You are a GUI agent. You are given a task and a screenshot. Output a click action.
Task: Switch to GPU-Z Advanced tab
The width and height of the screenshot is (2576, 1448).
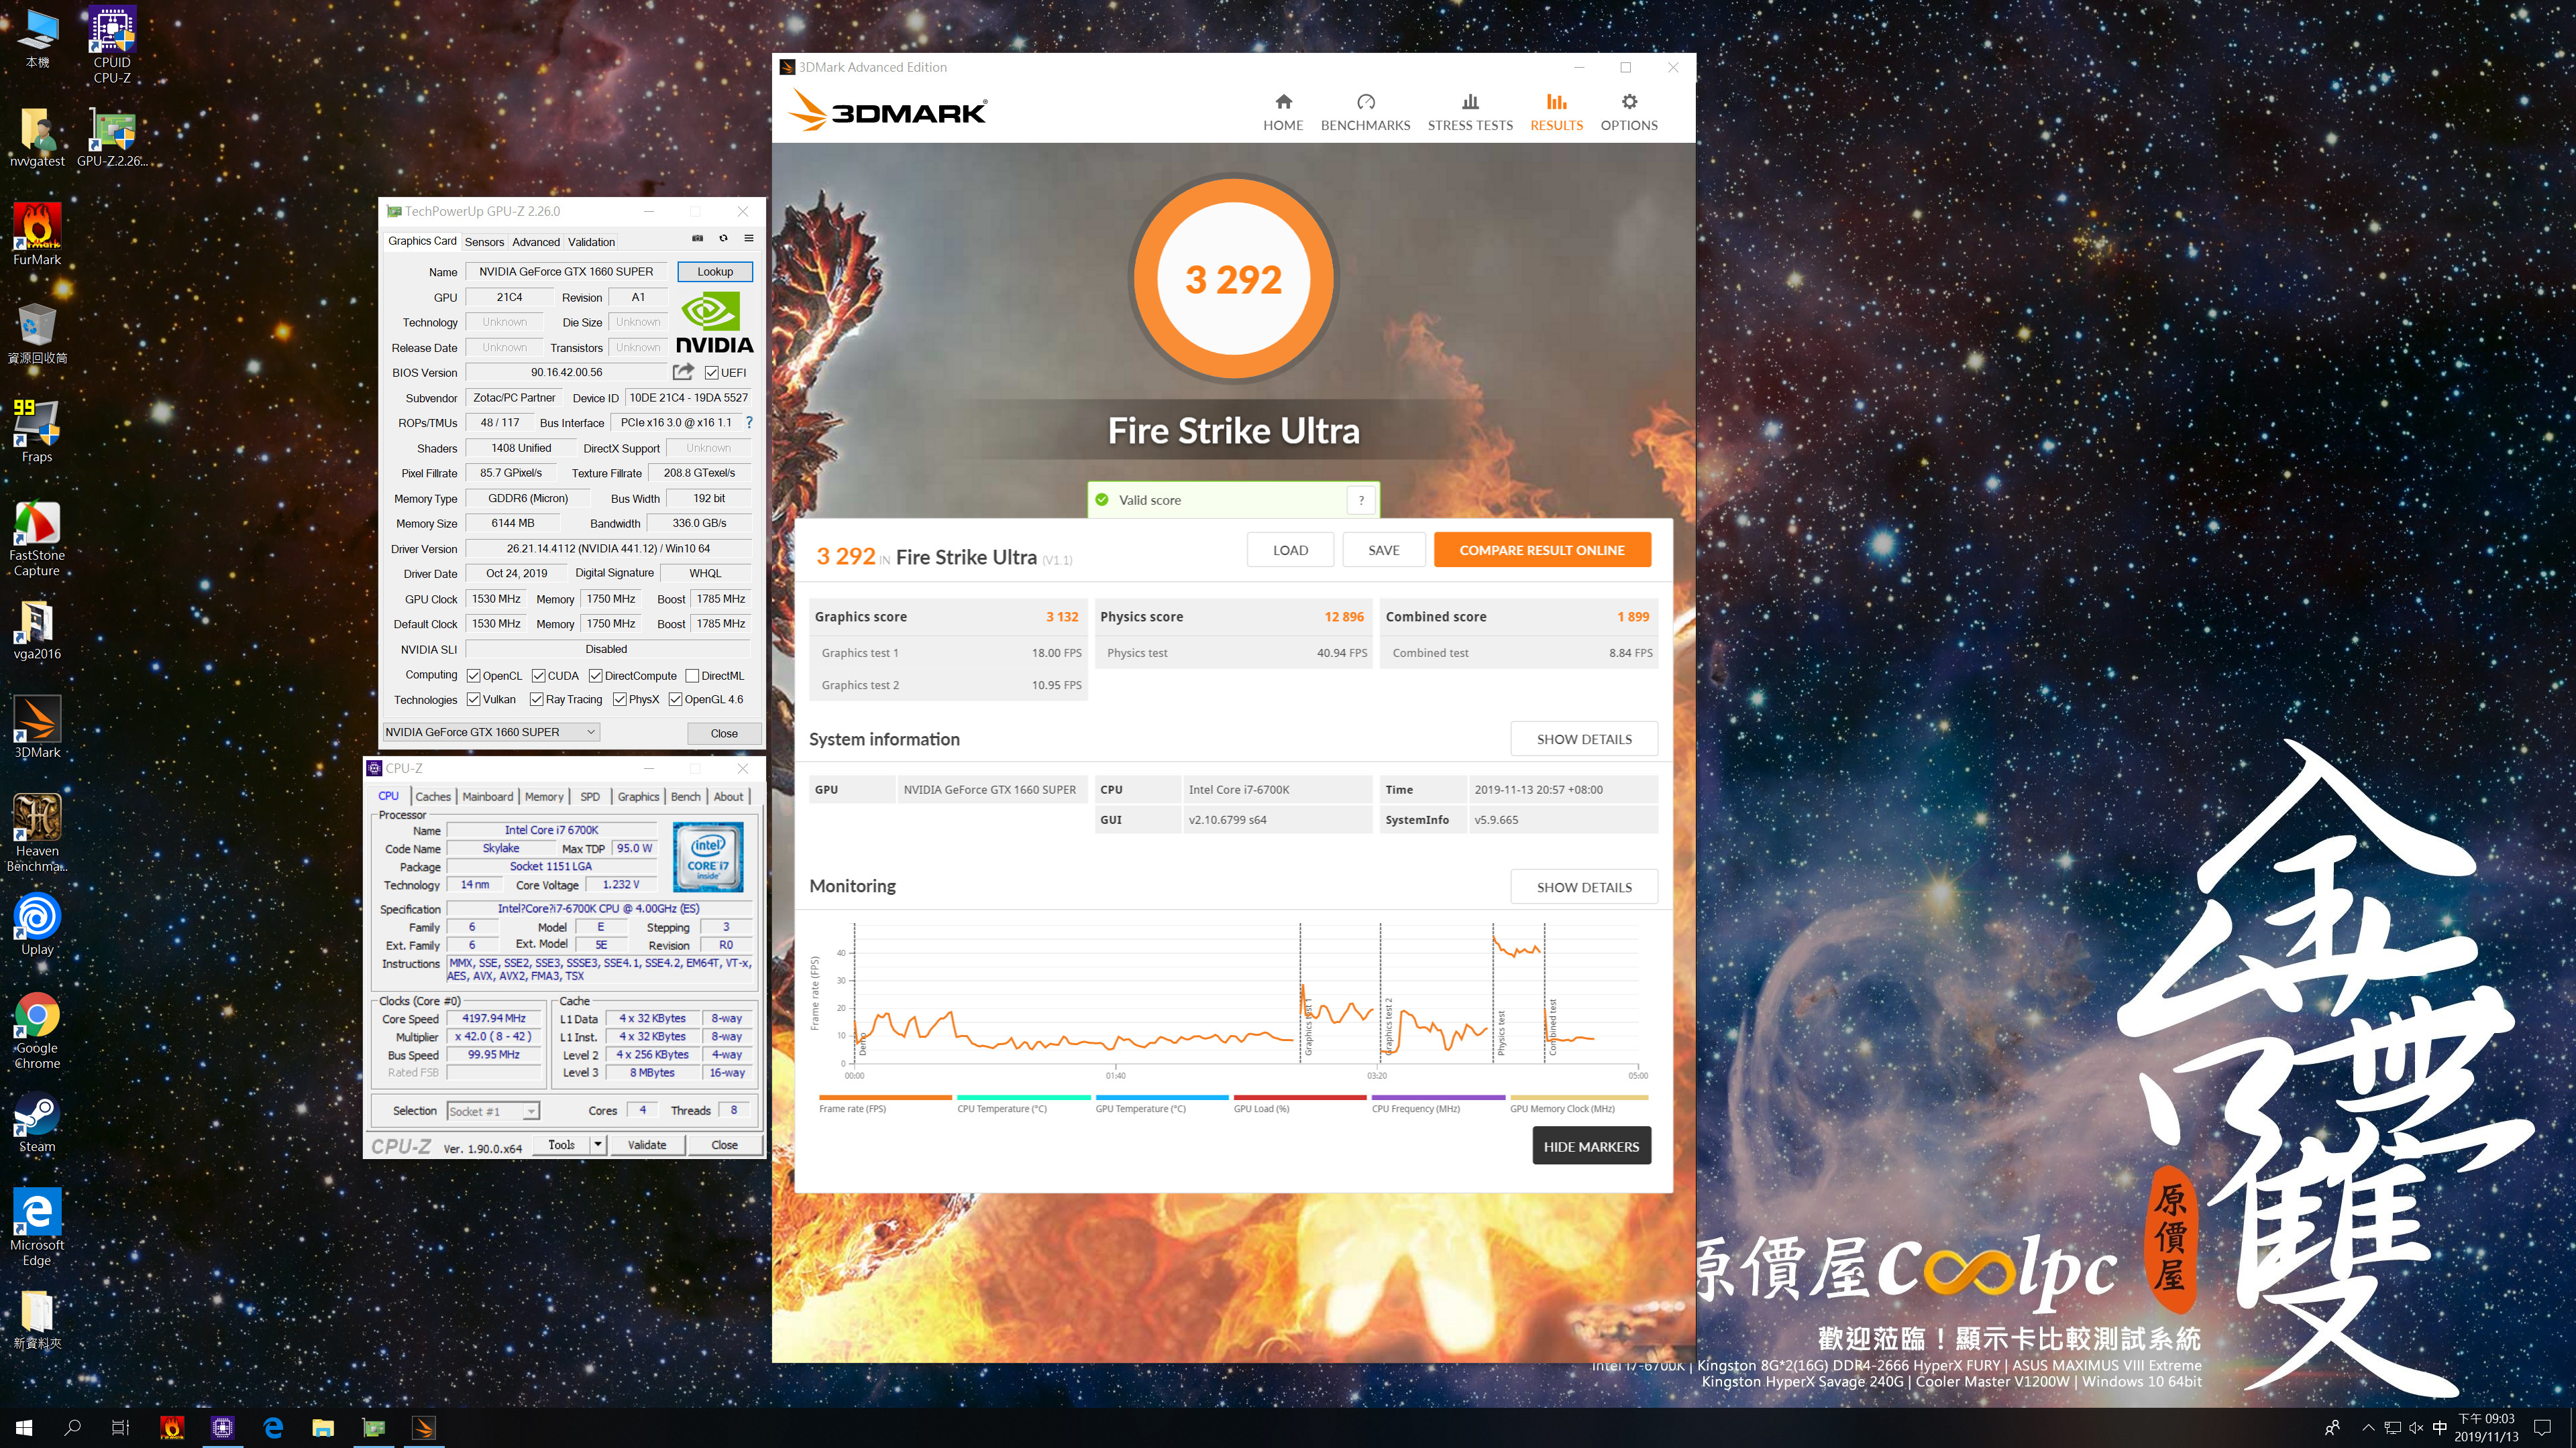[x=536, y=242]
